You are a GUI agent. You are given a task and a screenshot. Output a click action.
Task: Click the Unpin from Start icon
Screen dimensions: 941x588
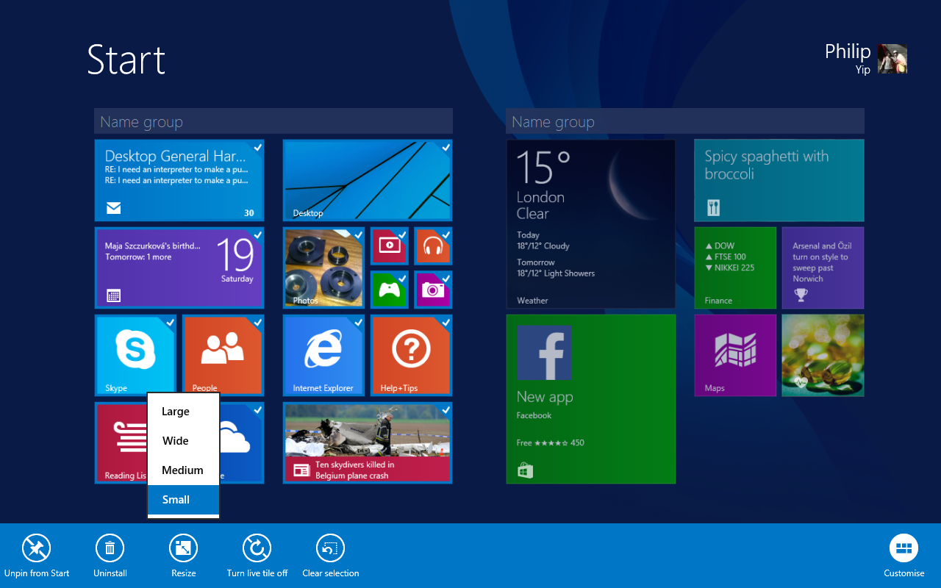[36, 548]
